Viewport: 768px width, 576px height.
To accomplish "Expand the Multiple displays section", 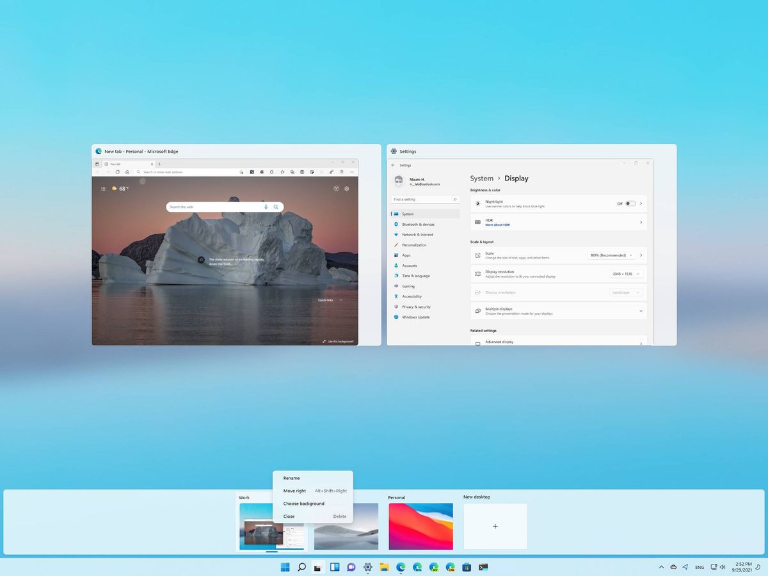I will (x=641, y=311).
